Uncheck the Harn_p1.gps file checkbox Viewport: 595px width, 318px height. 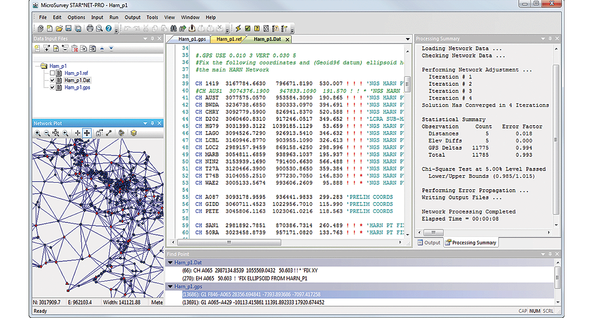click(x=52, y=87)
